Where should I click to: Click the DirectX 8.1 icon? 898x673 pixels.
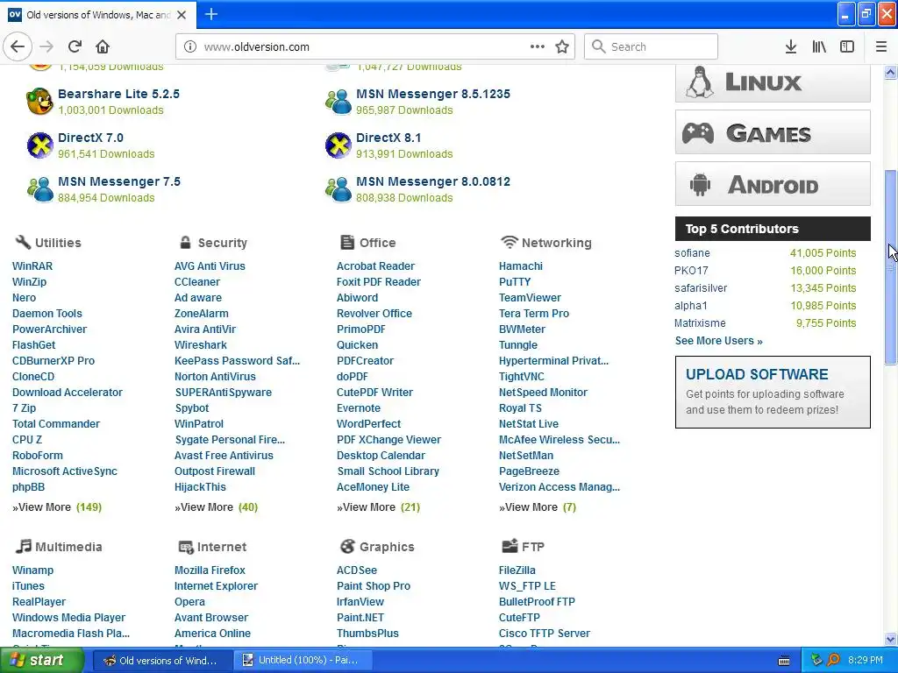pyautogui.click(x=339, y=145)
